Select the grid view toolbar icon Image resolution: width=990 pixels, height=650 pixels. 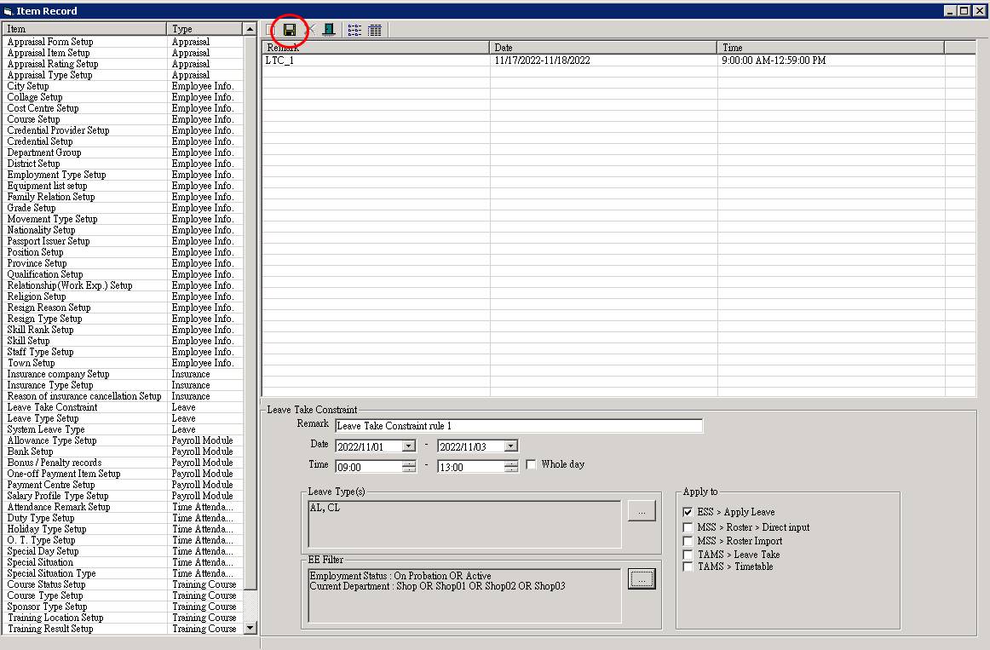(375, 29)
